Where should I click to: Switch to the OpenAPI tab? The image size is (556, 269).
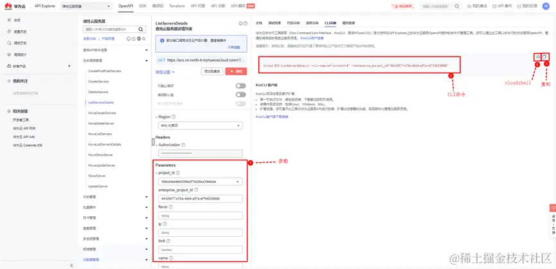(x=125, y=6)
